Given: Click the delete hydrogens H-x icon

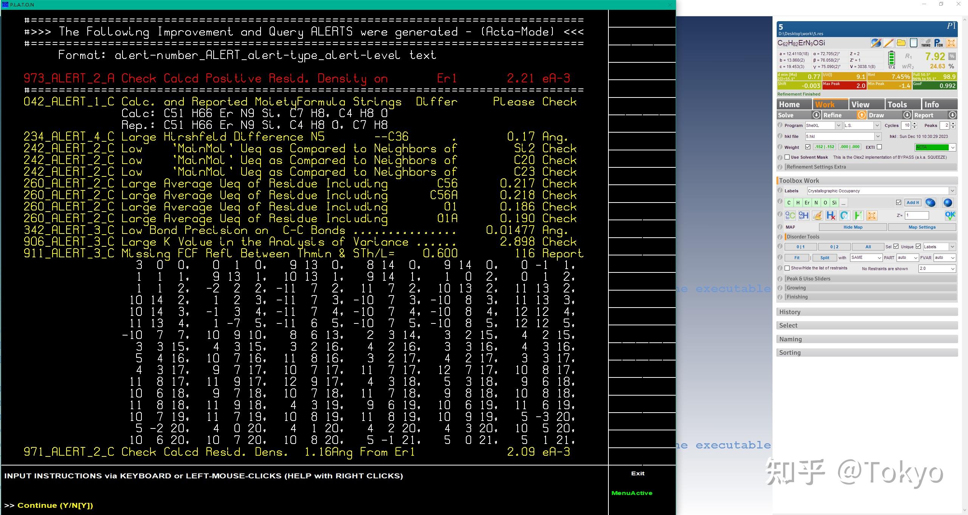Looking at the screenshot, I should point(831,215).
